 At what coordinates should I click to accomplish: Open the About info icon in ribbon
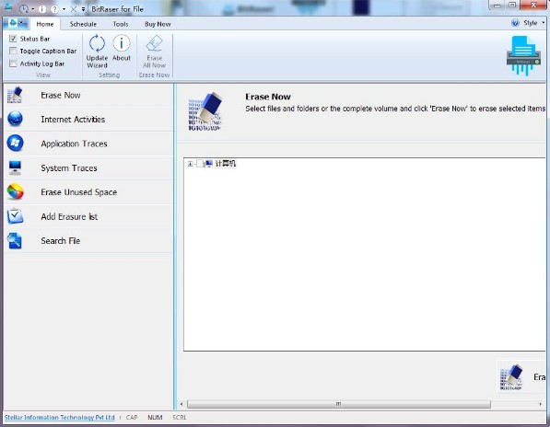(122, 43)
